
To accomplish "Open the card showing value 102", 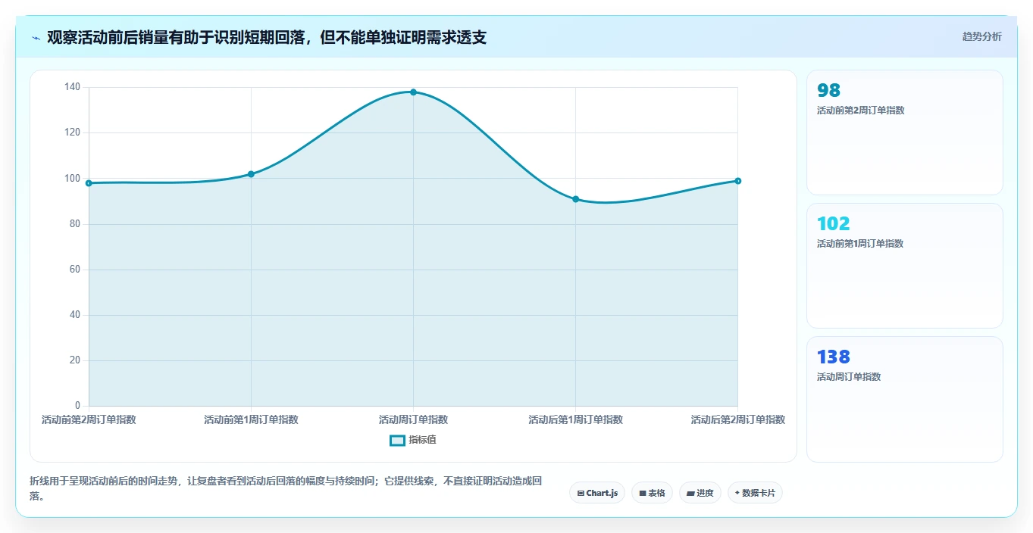I will coord(905,266).
